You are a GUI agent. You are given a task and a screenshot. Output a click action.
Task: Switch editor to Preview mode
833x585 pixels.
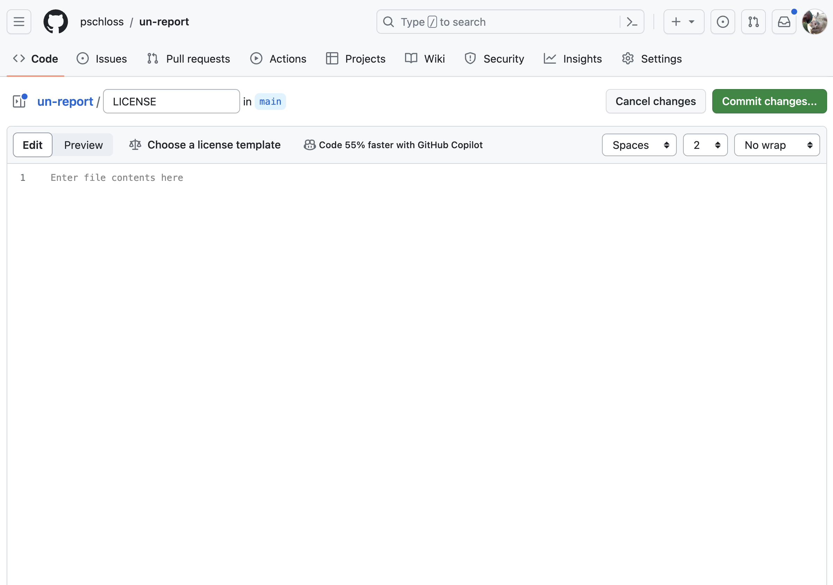click(x=84, y=145)
